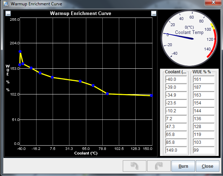Burn the curve to the controller
Image resolution: width=223 pixels, height=176 pixels.
coord(183,166)
